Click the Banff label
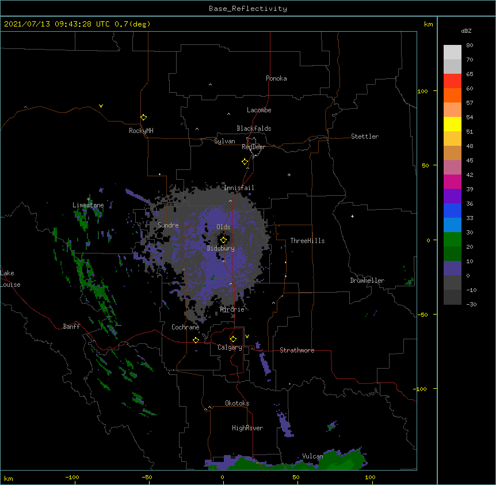 point(71,327)
